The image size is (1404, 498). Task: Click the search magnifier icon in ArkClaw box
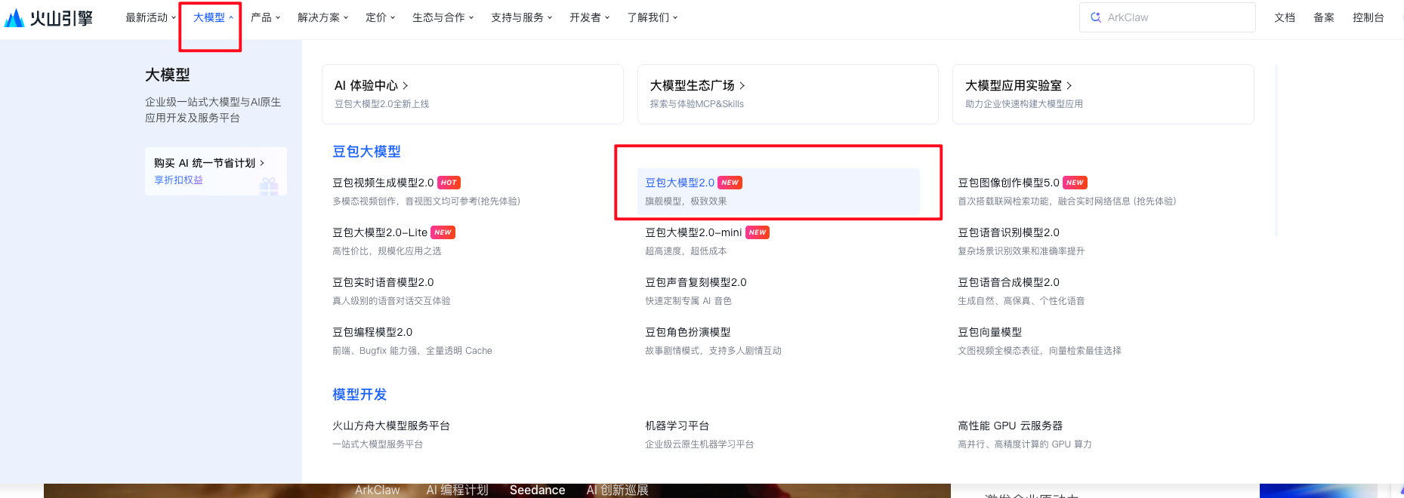(1096, 17)
